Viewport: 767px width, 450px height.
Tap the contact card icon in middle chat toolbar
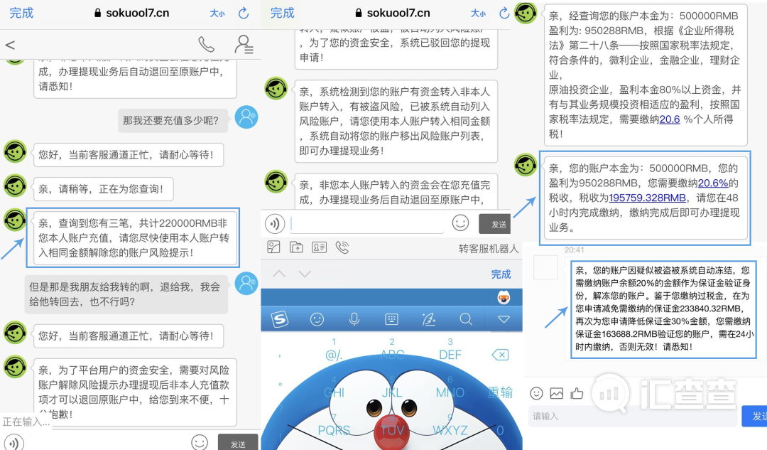click(320, 247)
